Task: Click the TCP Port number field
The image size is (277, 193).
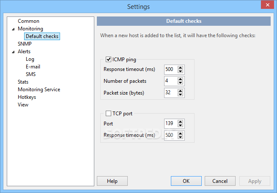Action: click(x=170, y=124)
